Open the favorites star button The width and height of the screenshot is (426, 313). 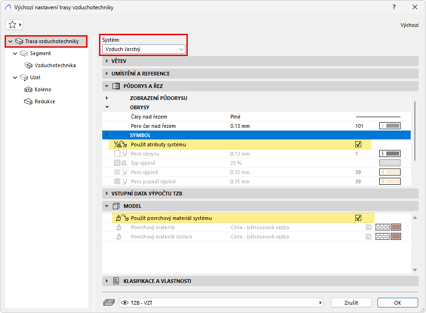pyautogui.click(x=14, y=25)
